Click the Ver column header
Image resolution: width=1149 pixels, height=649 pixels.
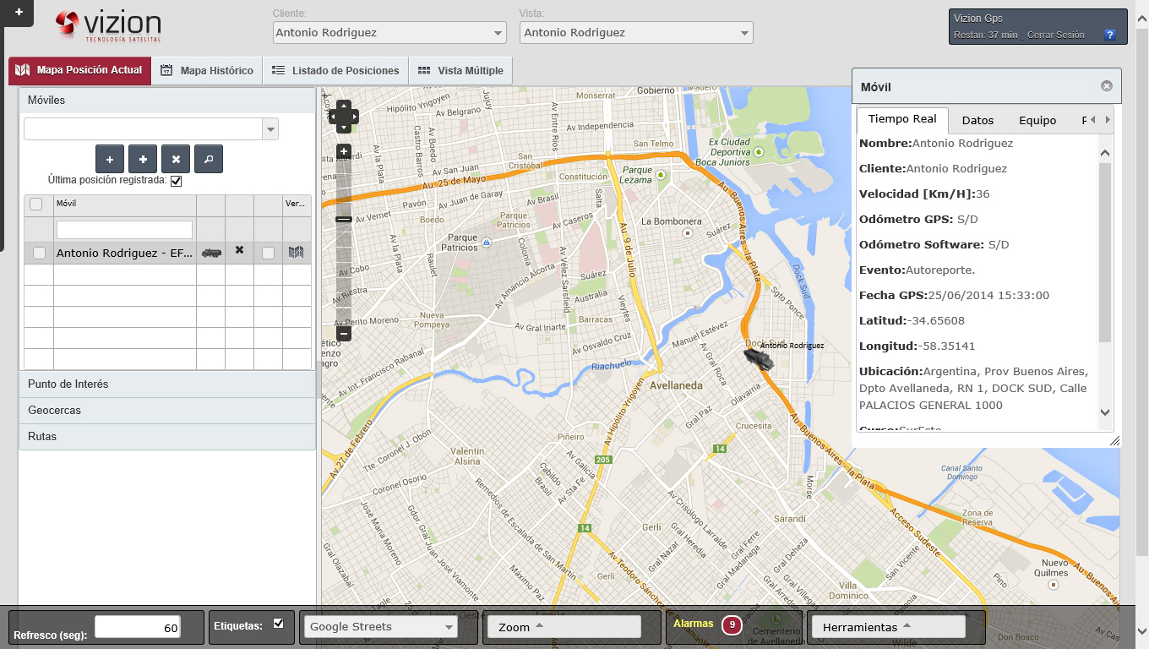coord(297,204)
